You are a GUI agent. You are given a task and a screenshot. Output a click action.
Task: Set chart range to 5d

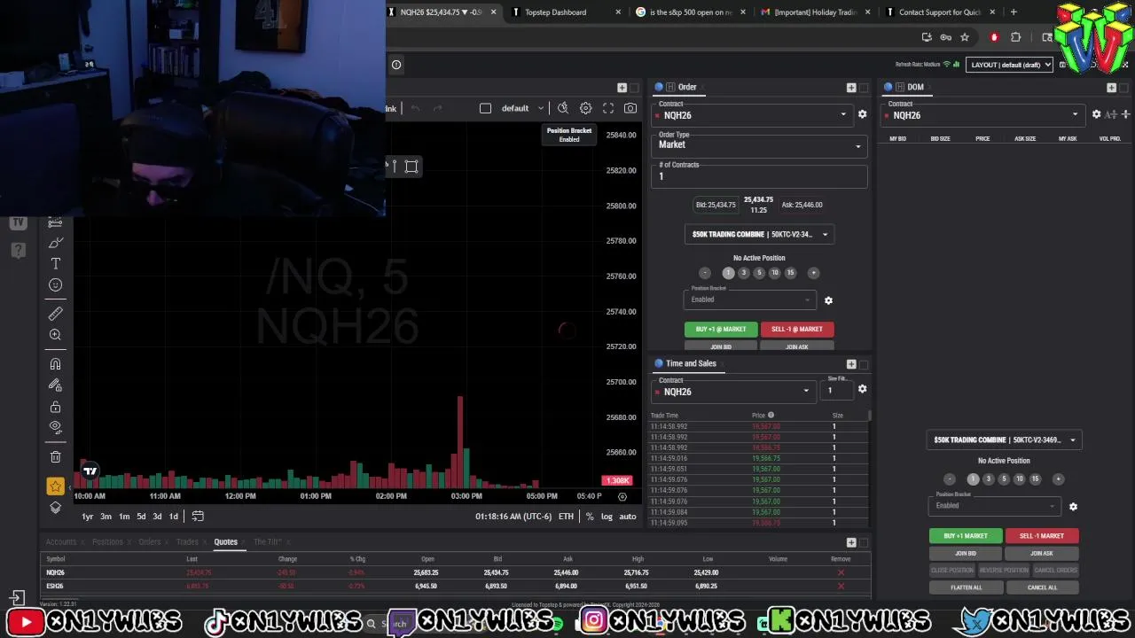[x=140, y=517]
